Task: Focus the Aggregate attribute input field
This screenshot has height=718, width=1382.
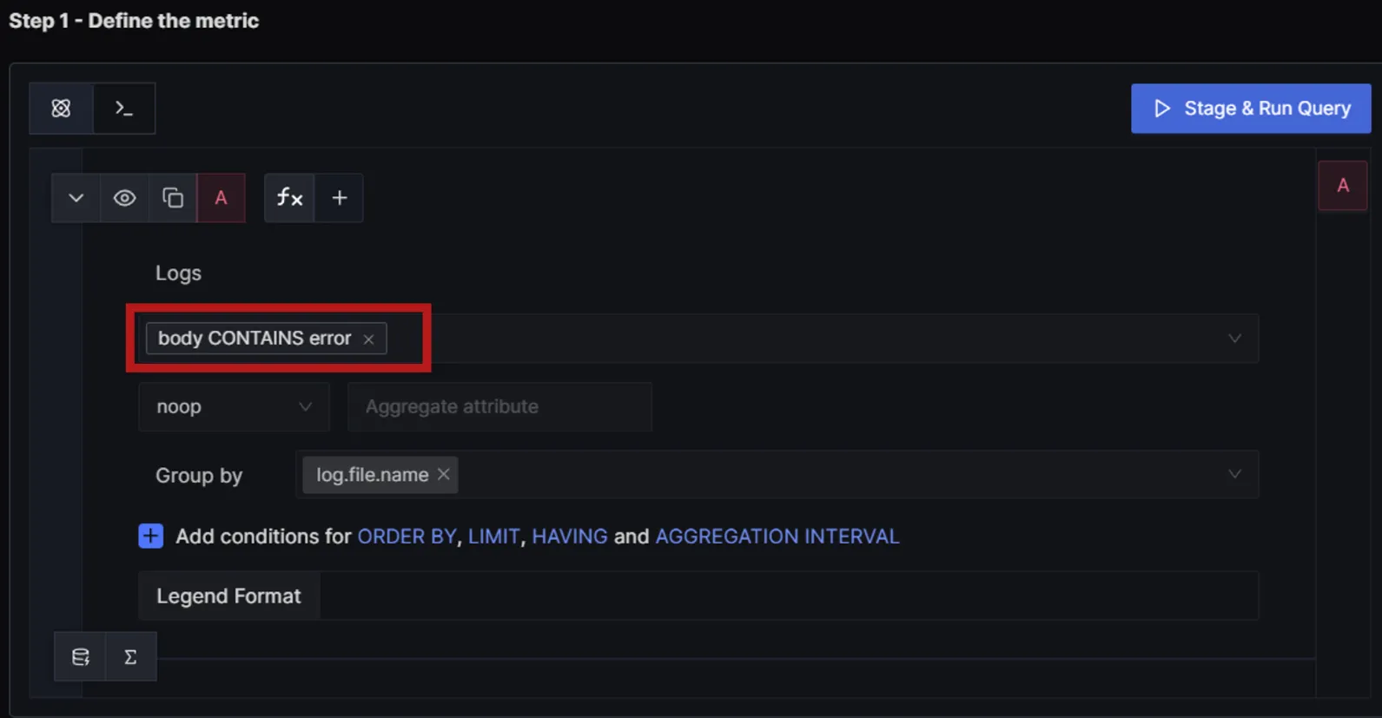Action: tap(499, 406)
